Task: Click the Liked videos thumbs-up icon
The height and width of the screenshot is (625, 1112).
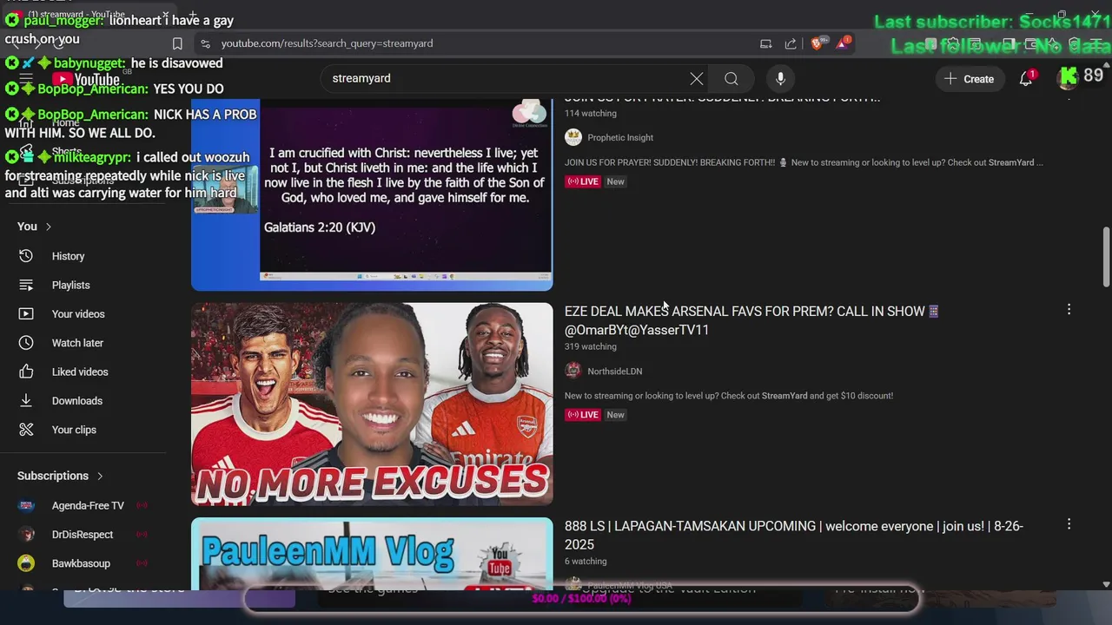Action: click(26, 372)
